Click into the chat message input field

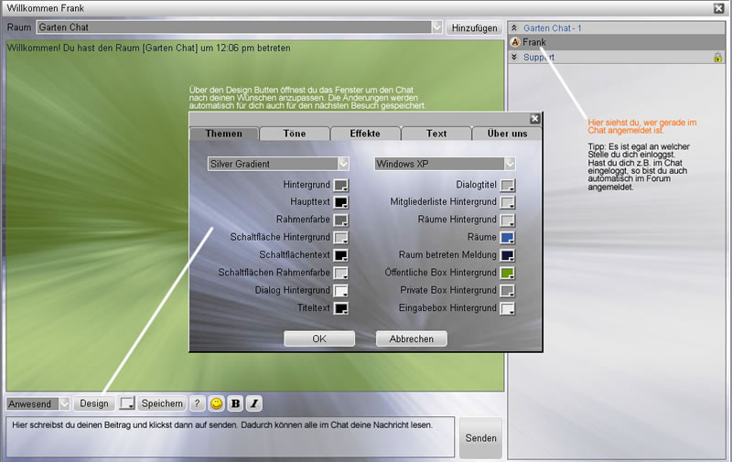pyautogui.click(x=229, y=437)
